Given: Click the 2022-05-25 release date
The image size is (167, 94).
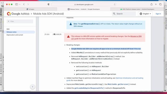Looking at the screenshot, I should pos(57,34).
